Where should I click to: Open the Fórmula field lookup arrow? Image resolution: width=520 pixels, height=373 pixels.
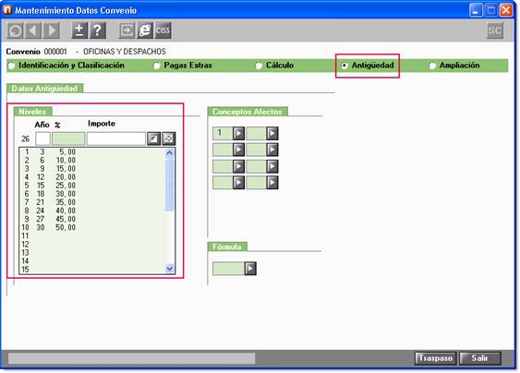click(250, 269)
